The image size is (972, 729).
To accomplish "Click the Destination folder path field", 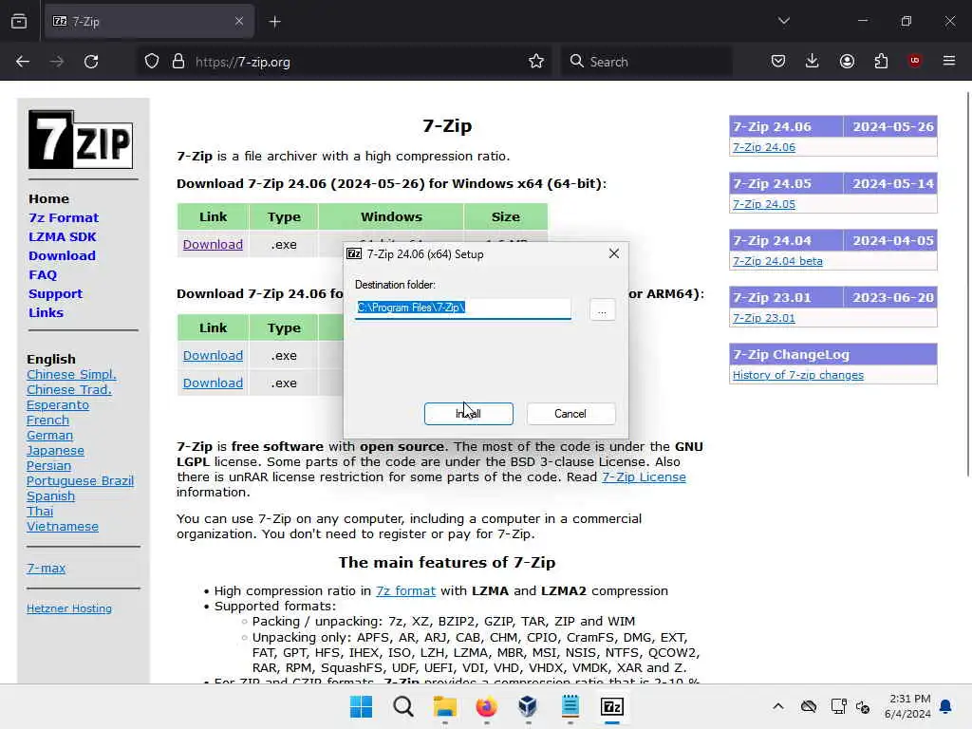I will coord(463,308).
